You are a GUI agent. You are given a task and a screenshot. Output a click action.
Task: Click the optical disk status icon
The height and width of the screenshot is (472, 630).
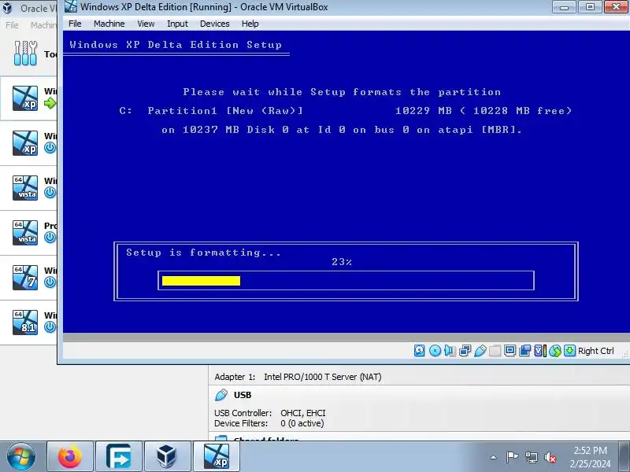435,351
